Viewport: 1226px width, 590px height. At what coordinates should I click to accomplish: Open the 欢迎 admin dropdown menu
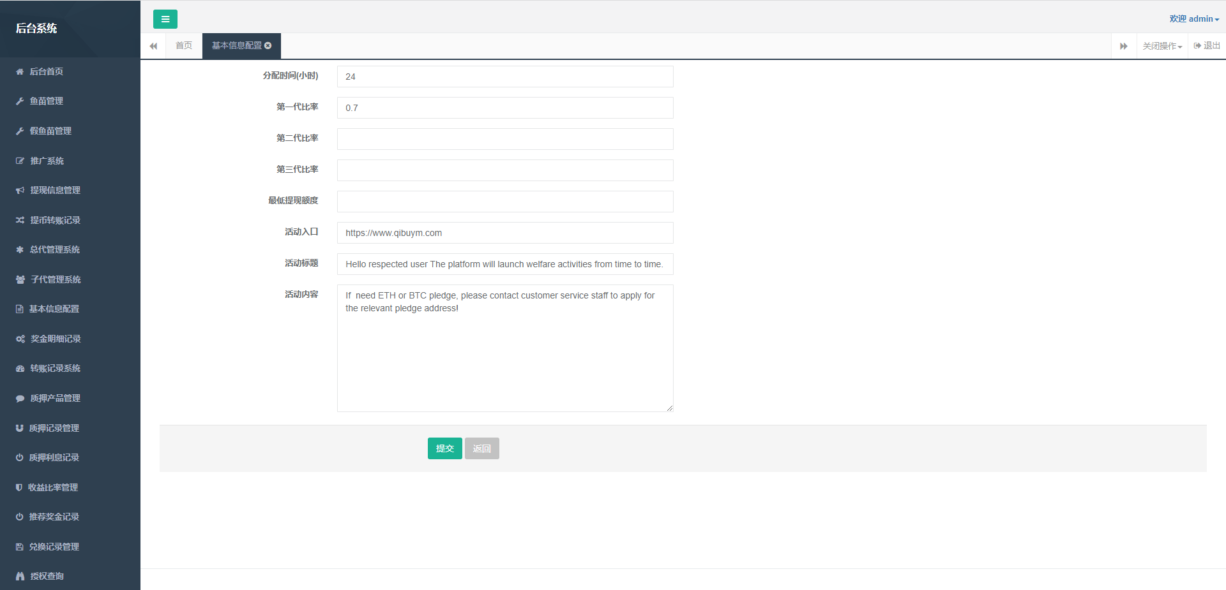[1193, 19]
